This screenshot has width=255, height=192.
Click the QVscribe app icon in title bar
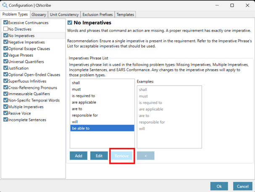tap(5, 5)
